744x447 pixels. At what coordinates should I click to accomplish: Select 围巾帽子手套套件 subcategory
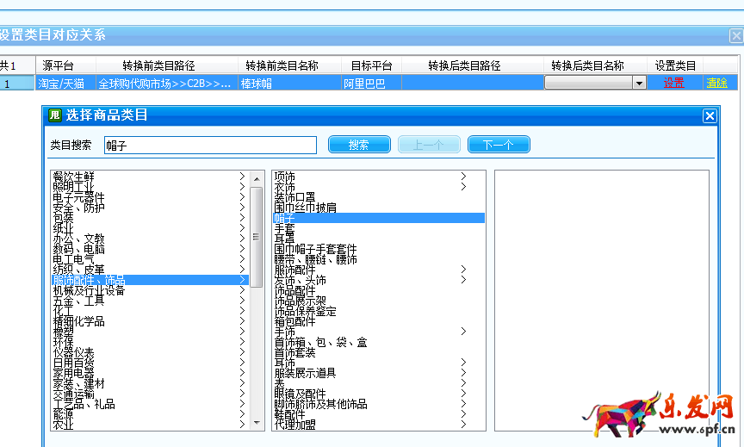pyautogui.click(x=315, y=249)
